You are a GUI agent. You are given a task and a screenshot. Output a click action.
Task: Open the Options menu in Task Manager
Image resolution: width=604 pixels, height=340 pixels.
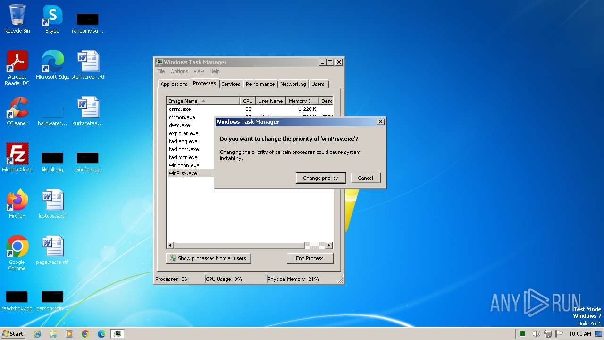[x=179, y=71]
